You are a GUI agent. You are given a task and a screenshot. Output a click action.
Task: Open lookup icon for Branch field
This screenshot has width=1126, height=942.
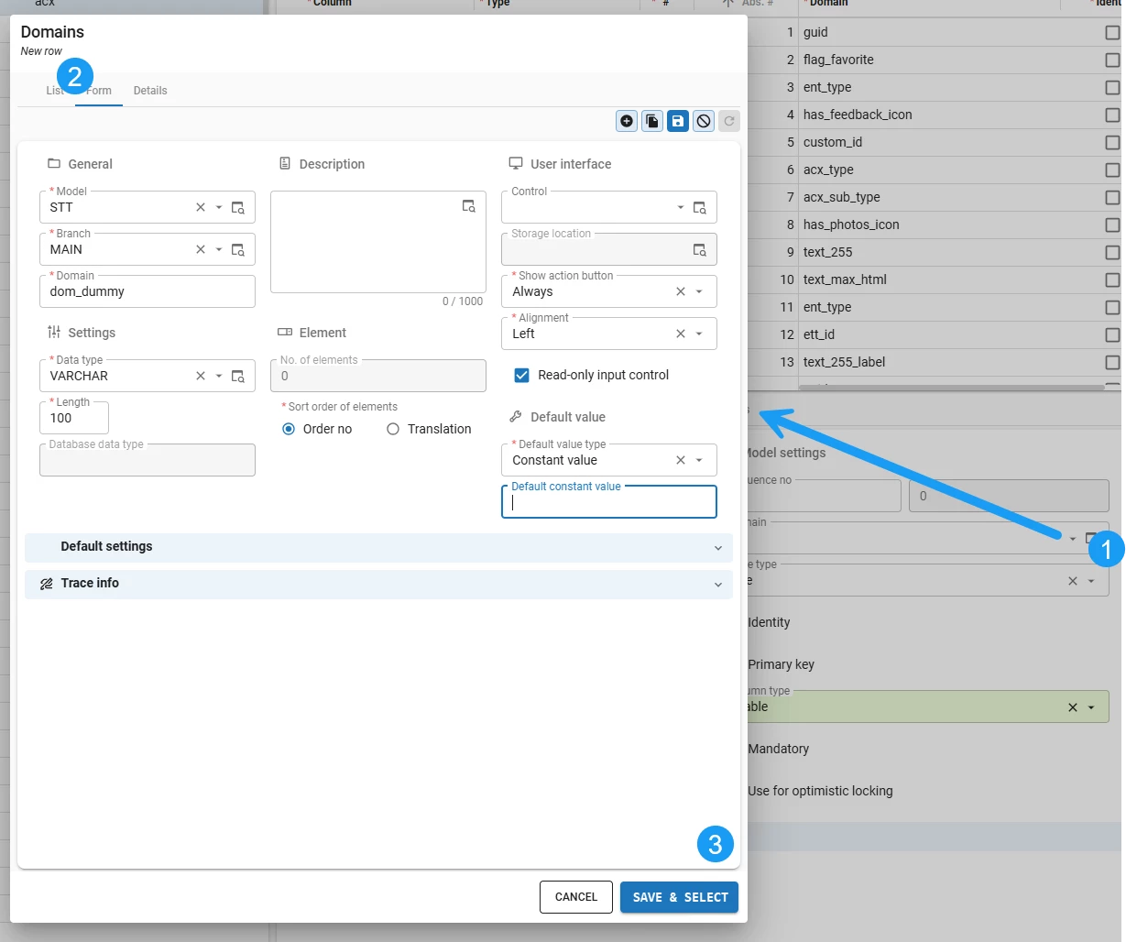[238, 250]
